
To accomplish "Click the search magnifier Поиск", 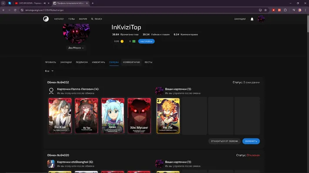I will (96, 19).
